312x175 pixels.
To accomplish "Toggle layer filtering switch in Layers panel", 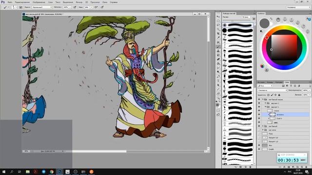I will click(310, 86).
